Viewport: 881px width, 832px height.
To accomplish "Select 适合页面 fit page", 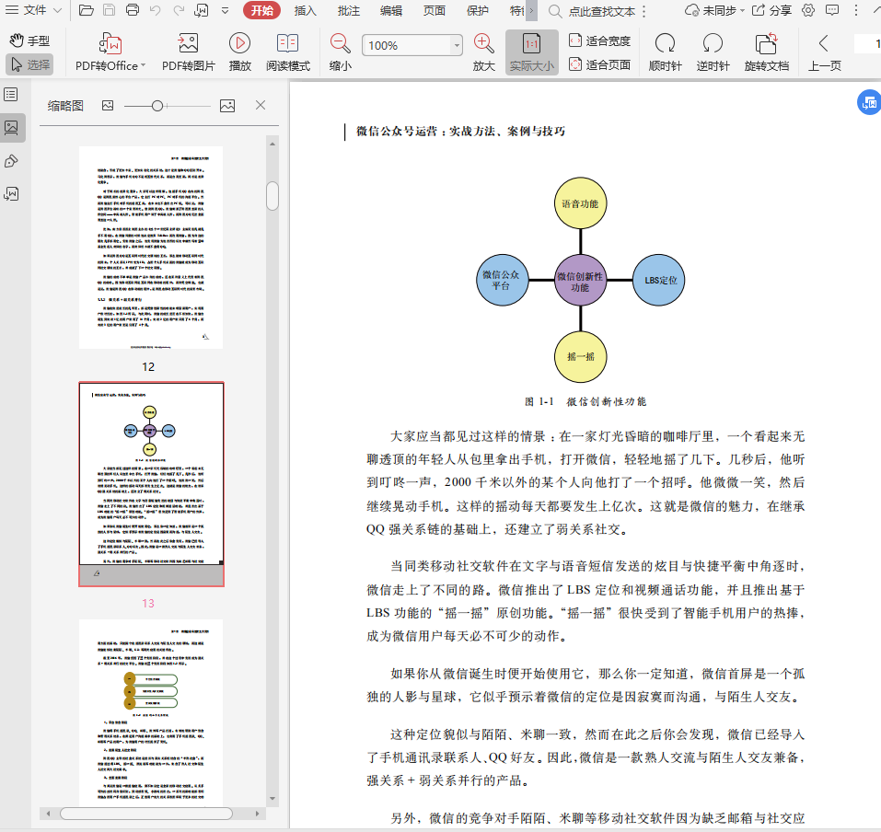I will (599, 64).
